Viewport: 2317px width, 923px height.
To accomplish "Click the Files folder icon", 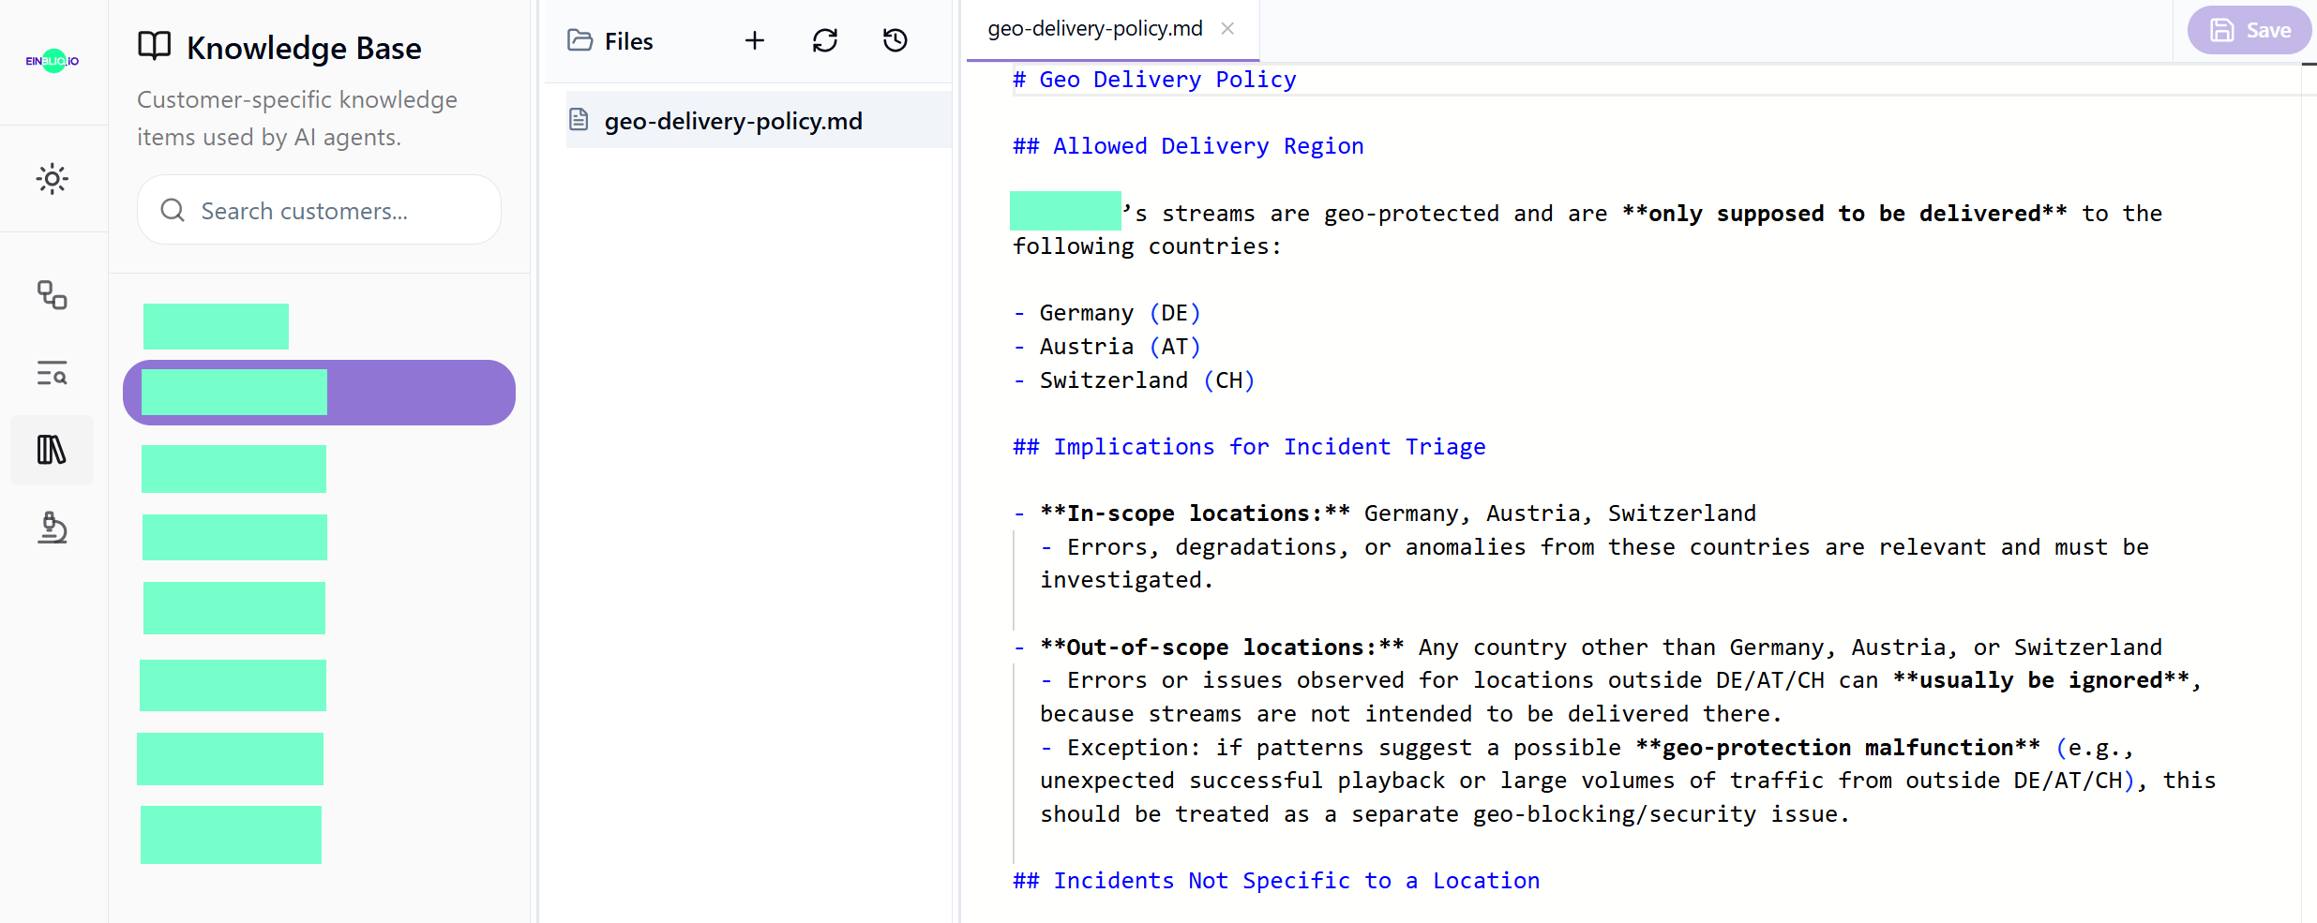I will click(x=580, y=40).
